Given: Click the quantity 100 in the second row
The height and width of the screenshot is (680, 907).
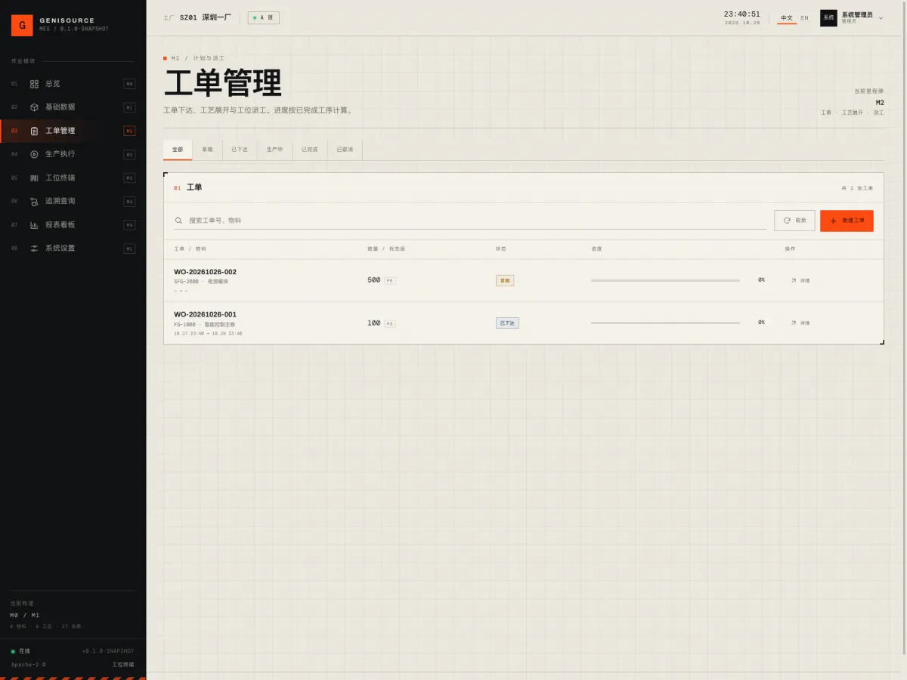Looking at the screenshot, I should [374, 323].
